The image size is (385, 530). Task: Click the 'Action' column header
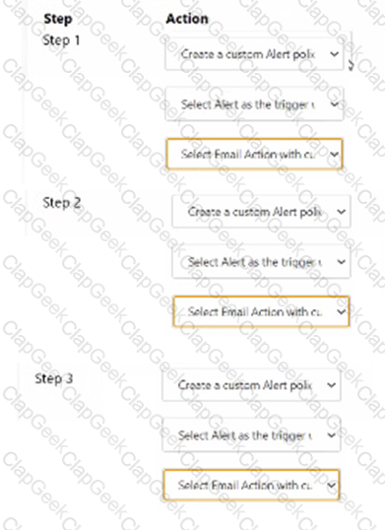click(187, 19)
